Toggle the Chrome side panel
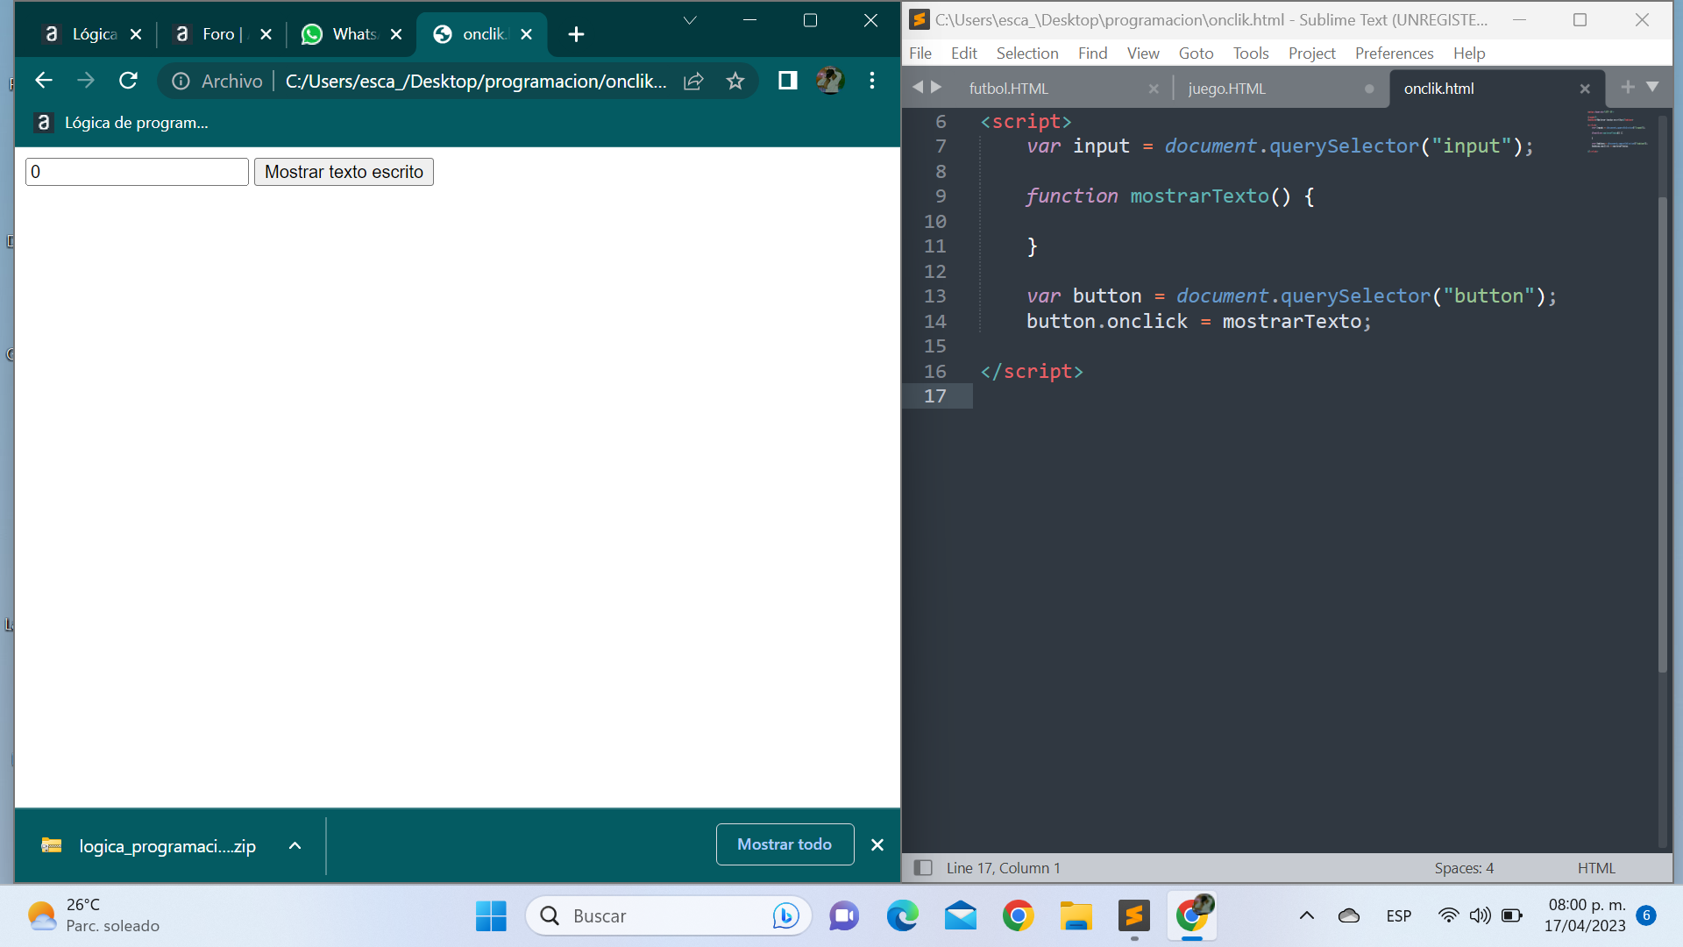 (787, 81)
